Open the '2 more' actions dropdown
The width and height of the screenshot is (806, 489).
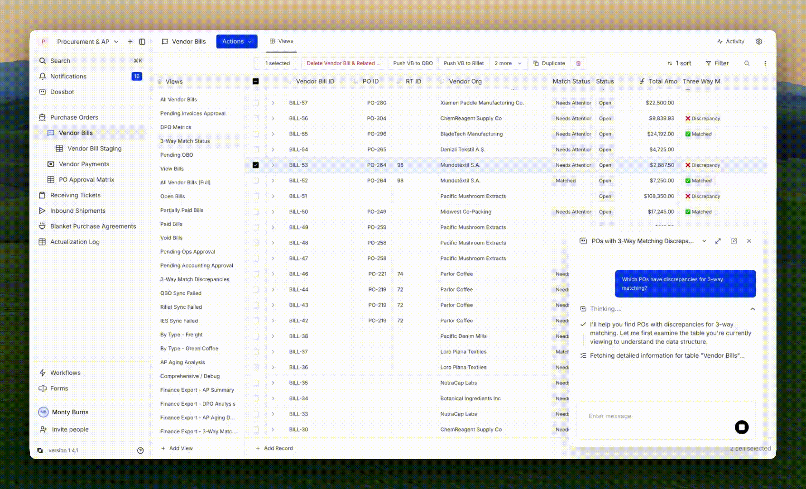(508, 63)
